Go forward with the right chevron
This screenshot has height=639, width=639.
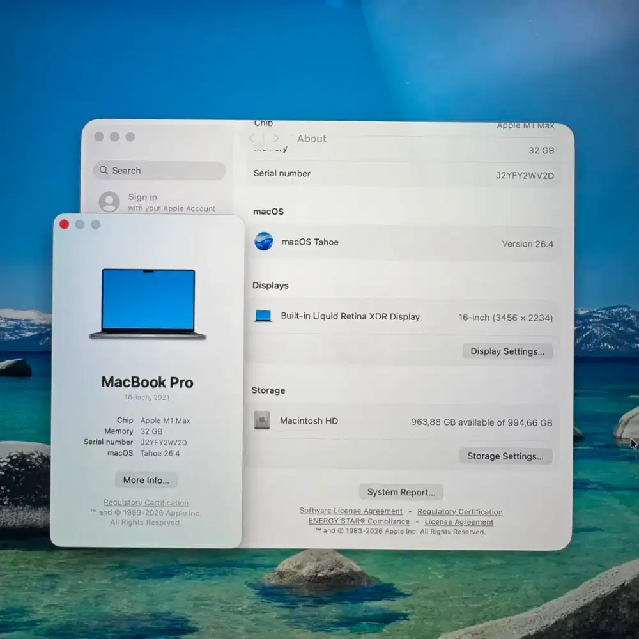[x=276, y=139]
